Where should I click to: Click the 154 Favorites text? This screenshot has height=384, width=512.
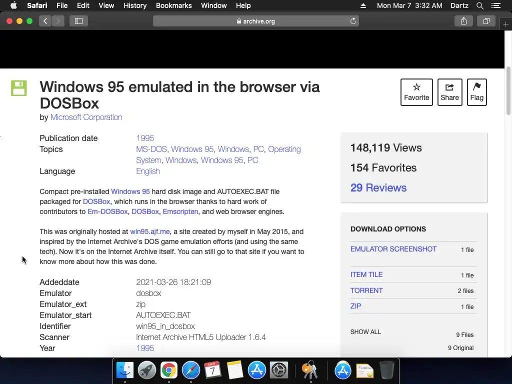[383, 168]
